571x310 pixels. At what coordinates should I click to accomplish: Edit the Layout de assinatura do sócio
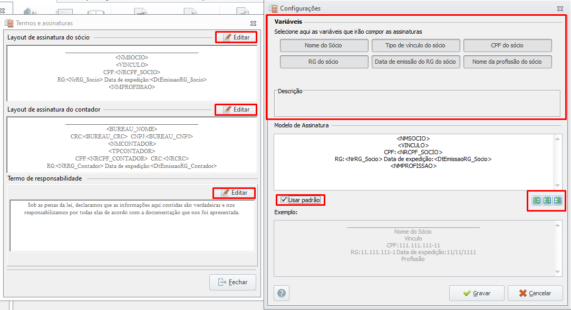[236, 37]
